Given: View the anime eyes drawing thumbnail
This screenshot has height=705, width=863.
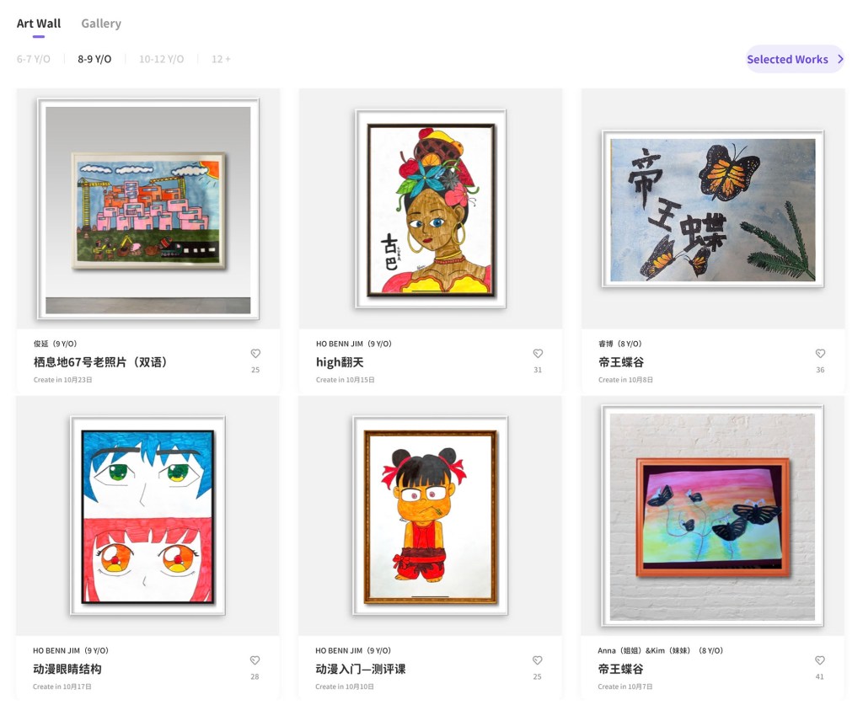Looking at the screenshot, I should [x=147, y=515].
